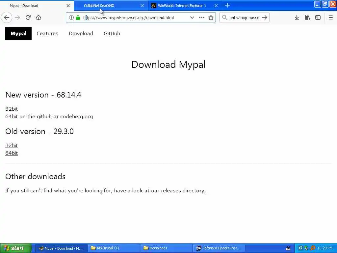This screenshot has width=337, height=253.
Task: Switch to the CollabNet SearXNG tab
Action: point(111,6)
